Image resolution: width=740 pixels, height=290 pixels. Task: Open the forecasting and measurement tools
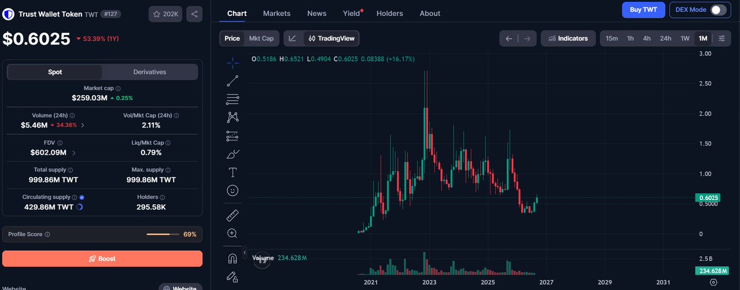click(232, 135)
